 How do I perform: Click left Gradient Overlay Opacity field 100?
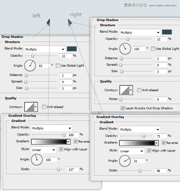click(x=73, y=135)
